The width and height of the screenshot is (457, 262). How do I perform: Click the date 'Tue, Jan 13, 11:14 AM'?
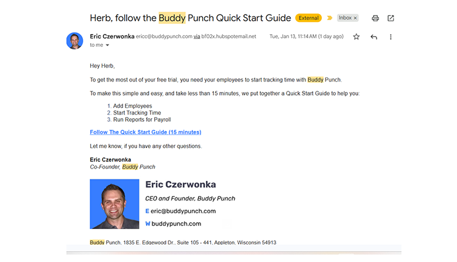[293, 37]
